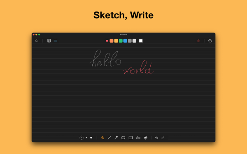Select the freehand scribble pen tool
The width and height of the screenshot is (247, 154).
pyautogui.click(x=102, y=138)
